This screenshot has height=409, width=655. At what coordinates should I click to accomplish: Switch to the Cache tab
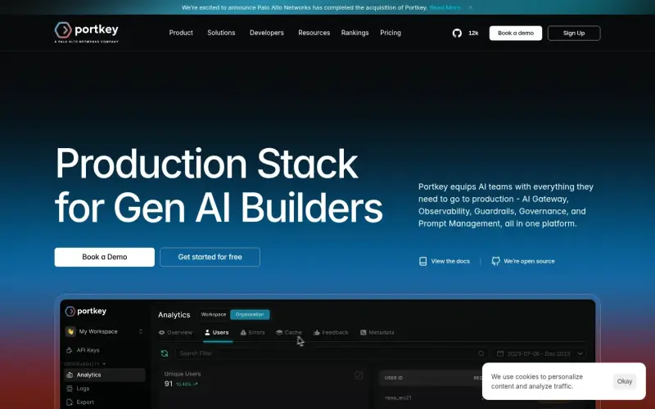coord(289,333)
